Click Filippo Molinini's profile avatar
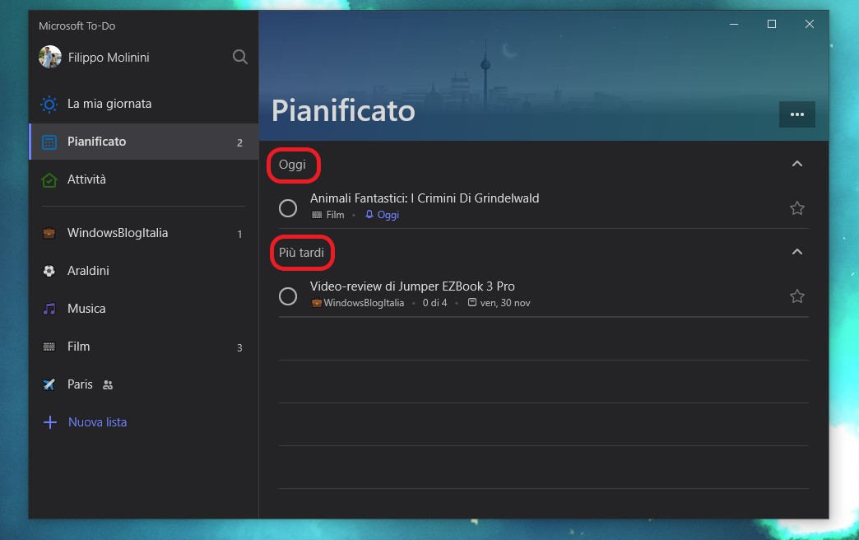Viewport: 859px width, 540px height. (50, 57)
